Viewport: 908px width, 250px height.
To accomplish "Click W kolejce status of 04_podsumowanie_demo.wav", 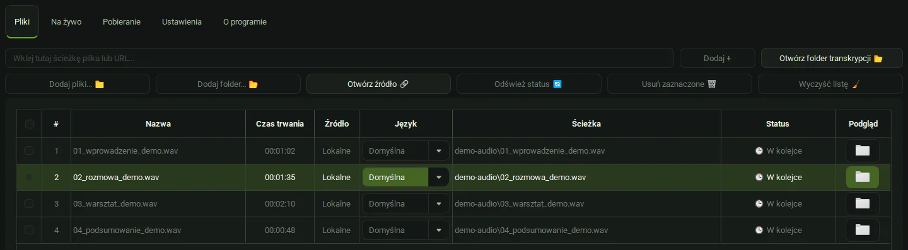I will pyautogui.click(x=779, y=230).
